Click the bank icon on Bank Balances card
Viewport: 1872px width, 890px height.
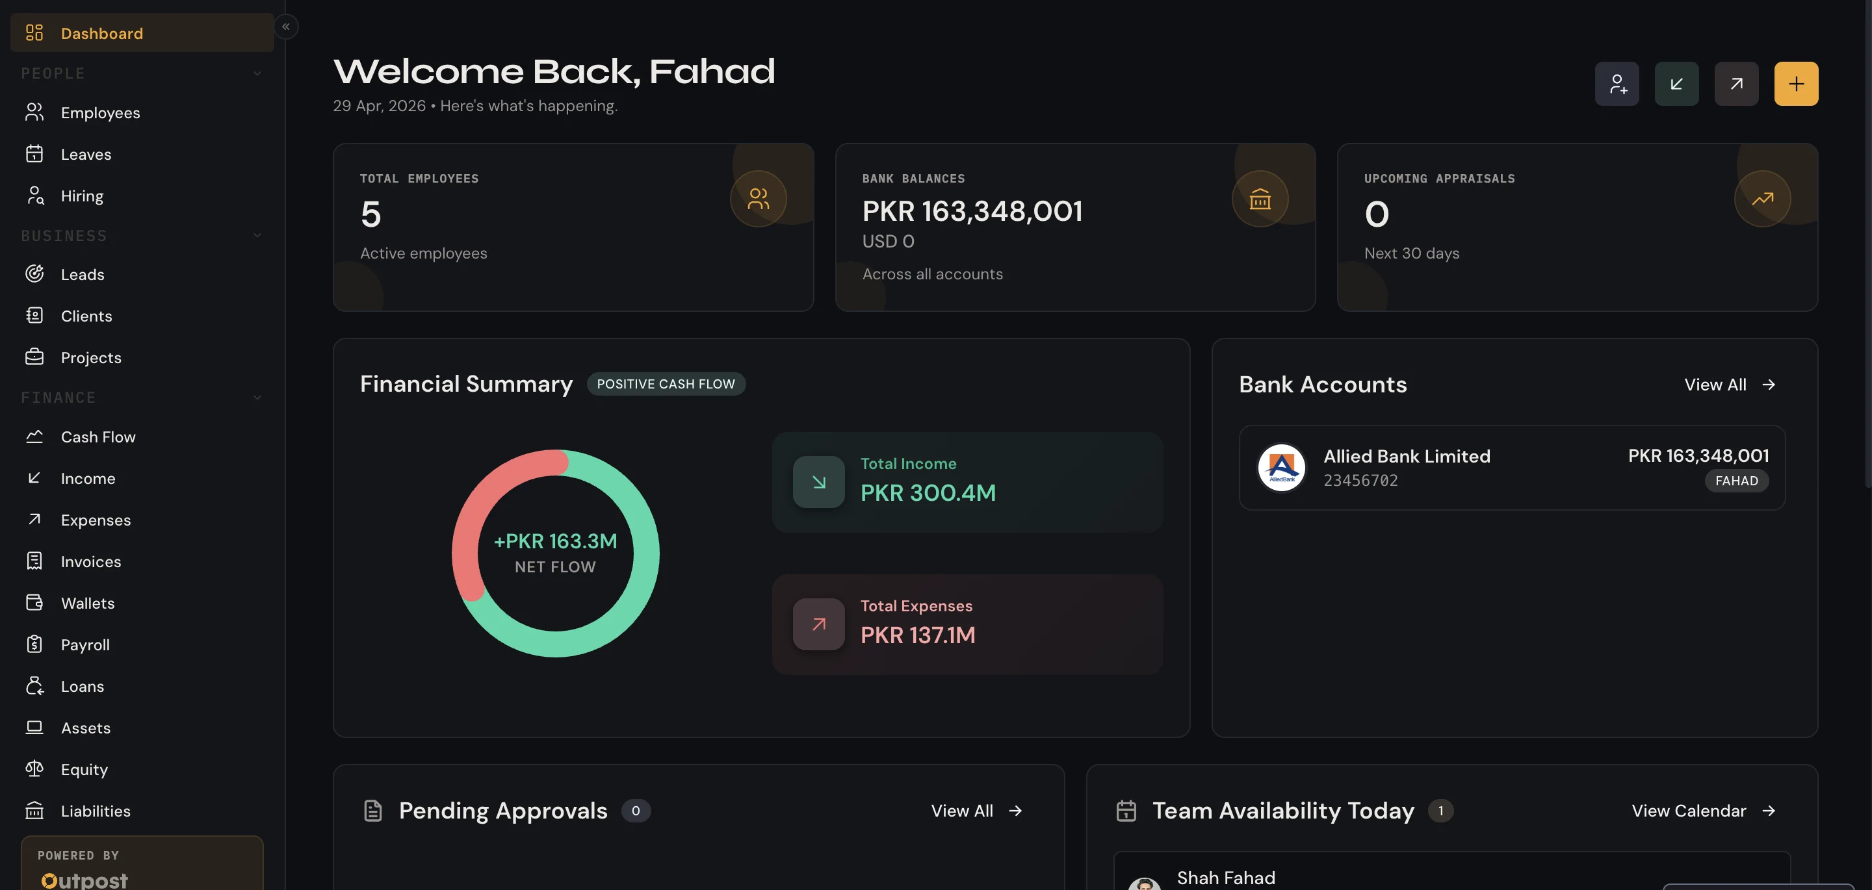coord(1260,198)
